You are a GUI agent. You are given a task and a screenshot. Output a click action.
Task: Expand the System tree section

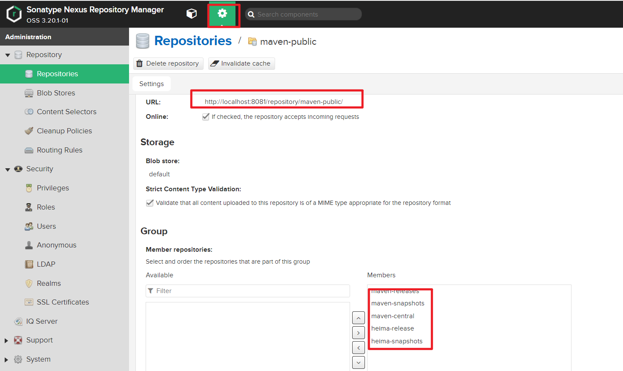[x=6, y=359]
